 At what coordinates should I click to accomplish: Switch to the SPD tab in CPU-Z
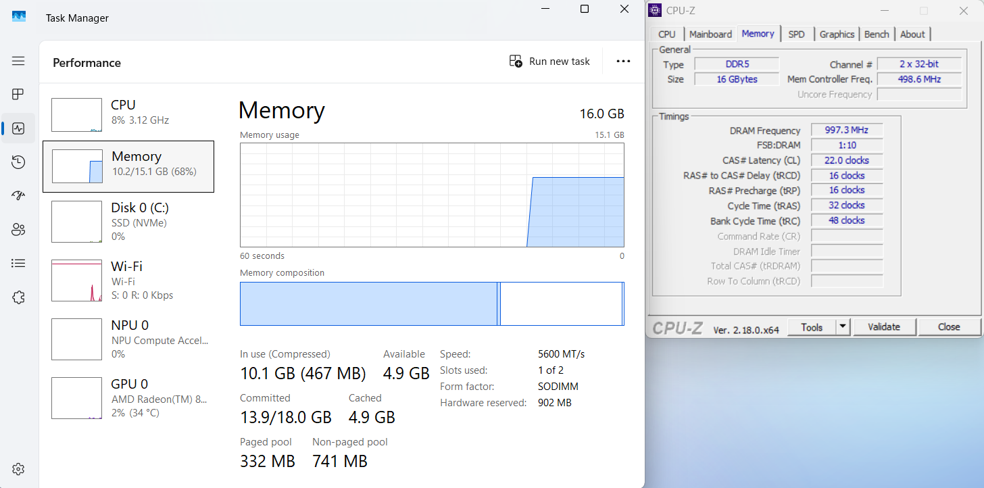(796, 34)
